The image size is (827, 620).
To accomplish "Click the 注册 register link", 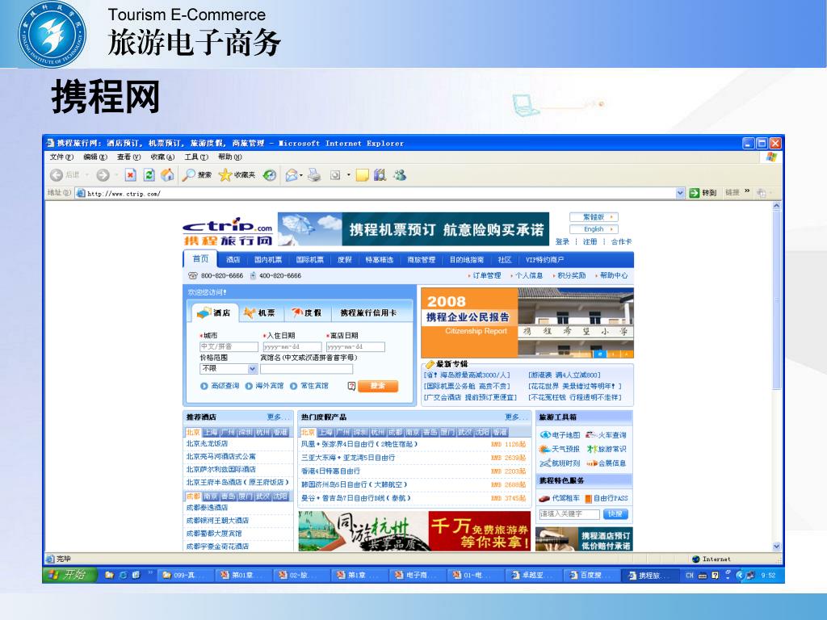I will coord(590,242).
